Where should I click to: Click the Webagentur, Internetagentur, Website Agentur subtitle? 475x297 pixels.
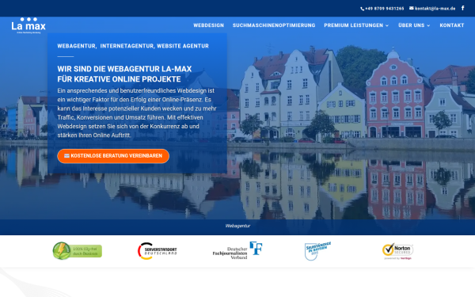point(133,46)
